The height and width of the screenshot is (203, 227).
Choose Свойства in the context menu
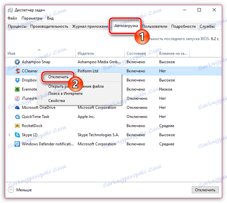click(x=57, y=101)
